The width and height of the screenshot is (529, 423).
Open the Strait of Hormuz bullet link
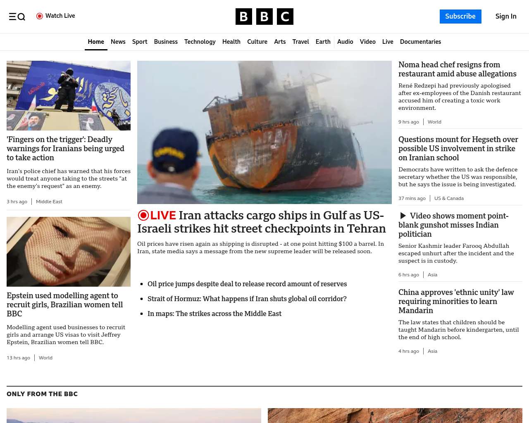247,299
